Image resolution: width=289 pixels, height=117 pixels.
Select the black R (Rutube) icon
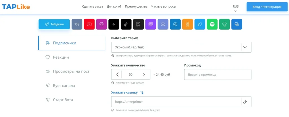(138, 24)
